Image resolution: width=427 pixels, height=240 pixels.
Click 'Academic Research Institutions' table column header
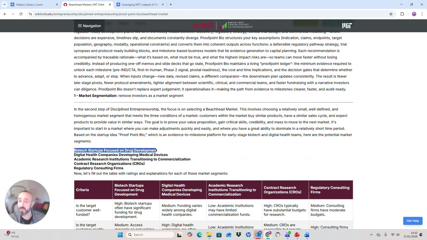[x=234, y=190]
